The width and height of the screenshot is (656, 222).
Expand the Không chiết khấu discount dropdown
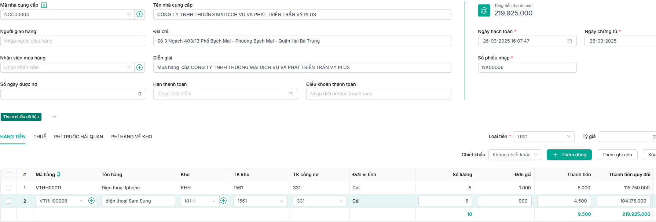click(514, 154)
